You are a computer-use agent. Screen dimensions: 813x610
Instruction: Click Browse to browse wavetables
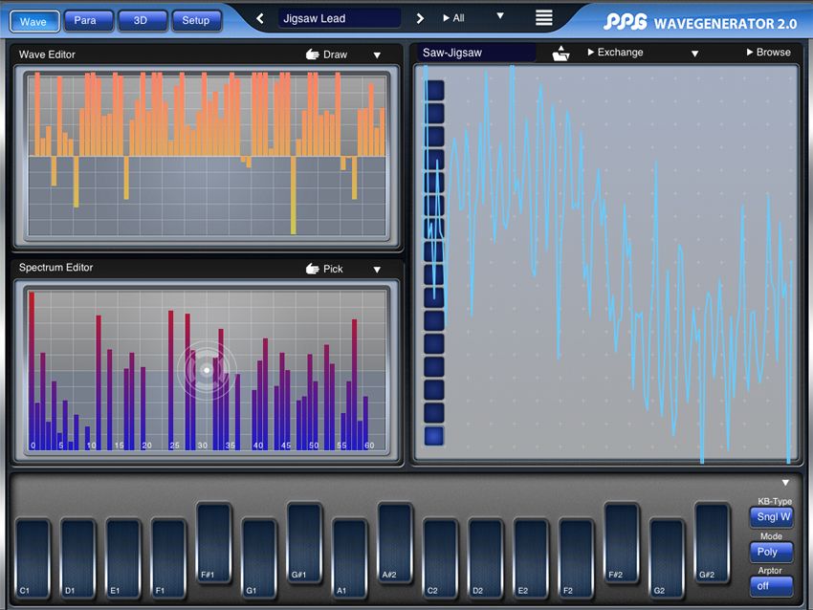(x=768, y=53)
